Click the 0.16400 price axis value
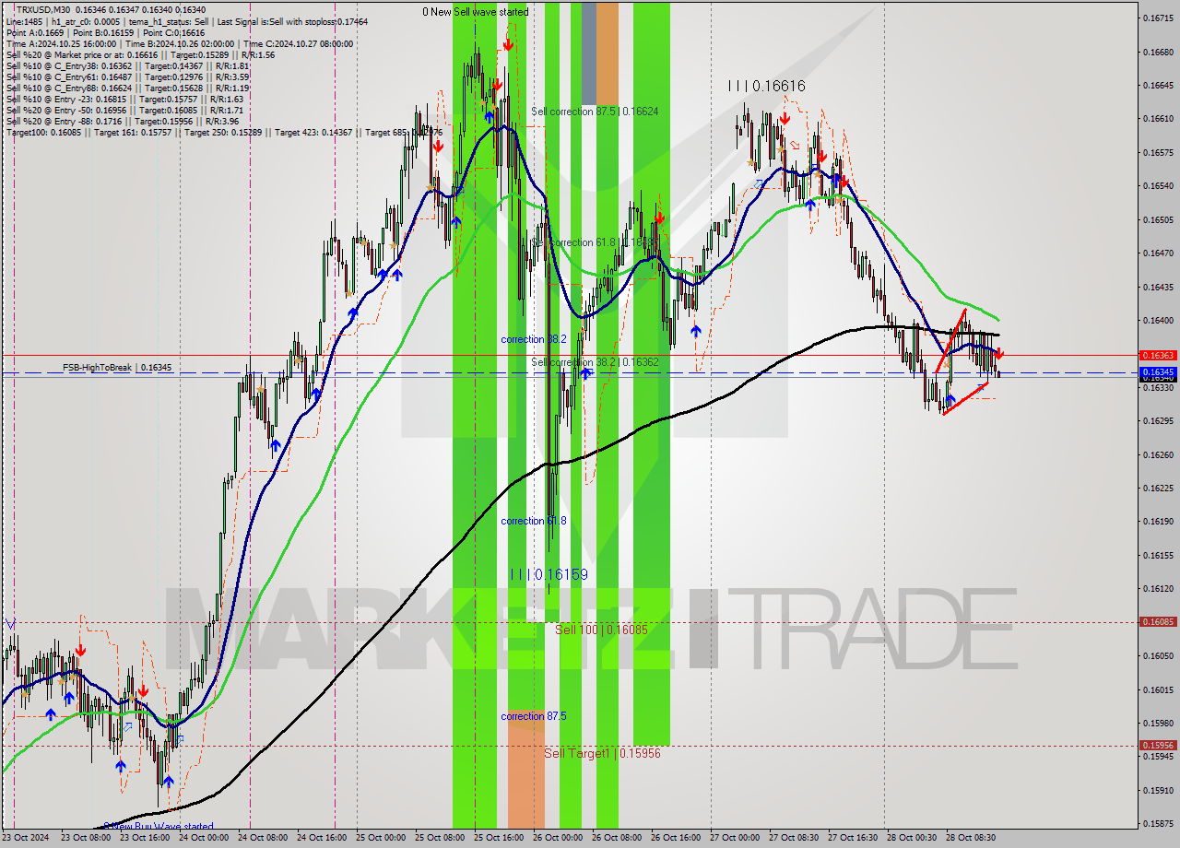Image resolution: width=1180 pixels, height=848 pixels. [x=1158, y=321]
